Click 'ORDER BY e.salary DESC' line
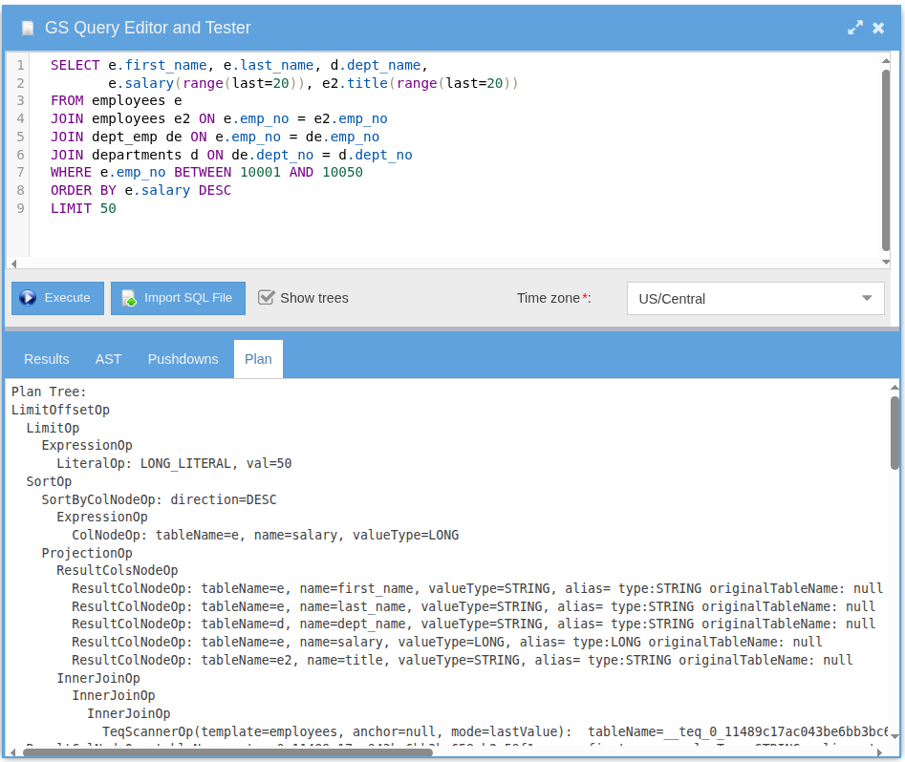Viewport: 905px width, 762px height. 140,190
